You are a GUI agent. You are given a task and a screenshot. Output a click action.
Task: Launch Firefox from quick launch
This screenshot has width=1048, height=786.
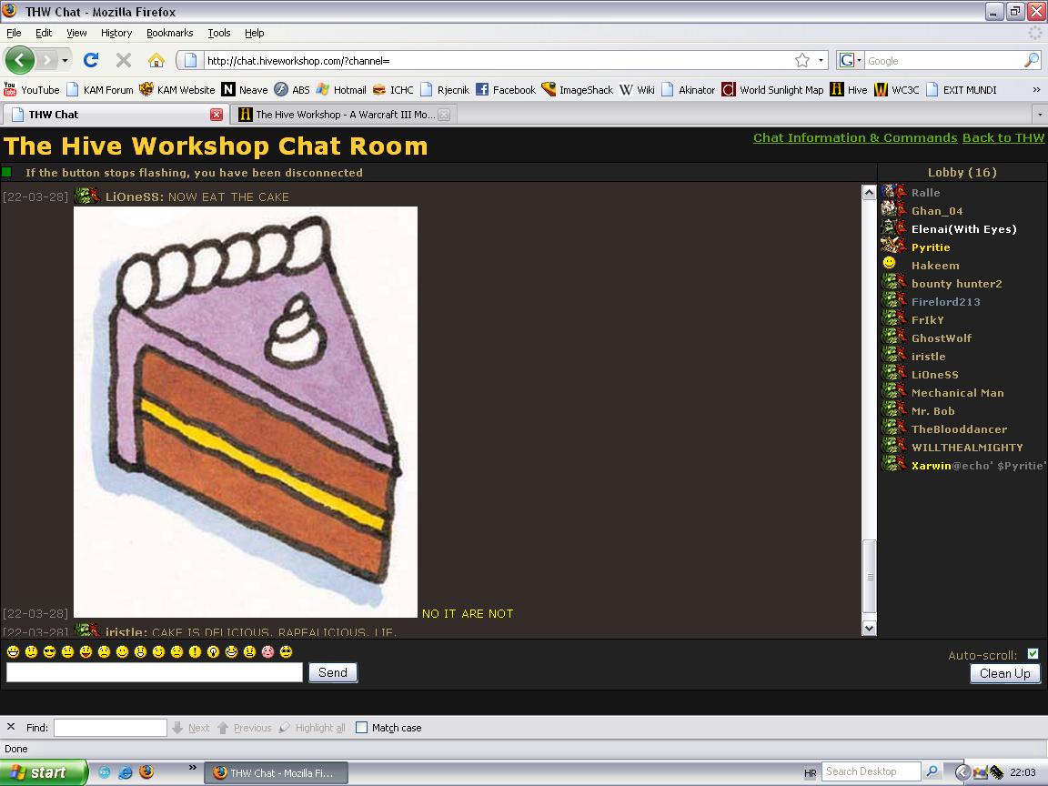(x=146, y=772)
